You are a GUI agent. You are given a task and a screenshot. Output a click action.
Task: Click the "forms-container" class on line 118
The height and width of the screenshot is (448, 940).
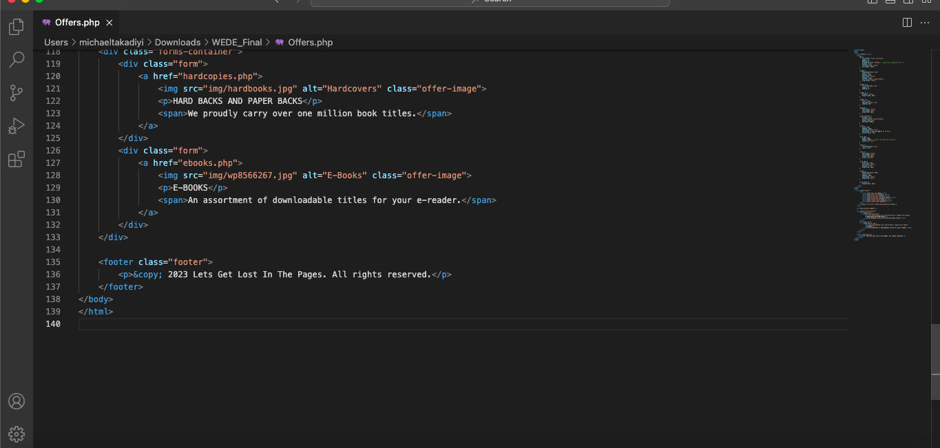coord(196,52)
